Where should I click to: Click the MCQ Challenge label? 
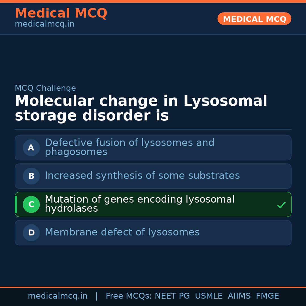pyautogui.click(x=45, y=88)
